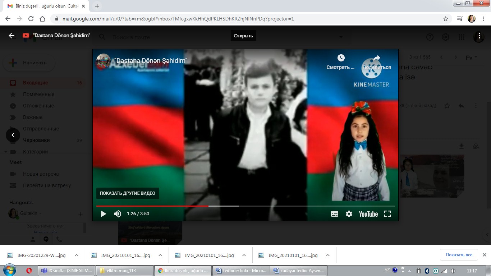This screenshot has width=491, height=276.
Task: Click the 1:26 / 3:50 time display
Action: coord(138,214)
